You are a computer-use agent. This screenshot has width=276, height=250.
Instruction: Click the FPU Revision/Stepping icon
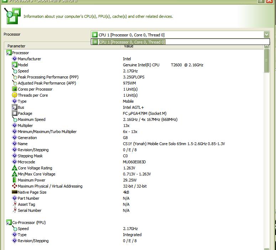pyautogui.click(x=15, y=240)
